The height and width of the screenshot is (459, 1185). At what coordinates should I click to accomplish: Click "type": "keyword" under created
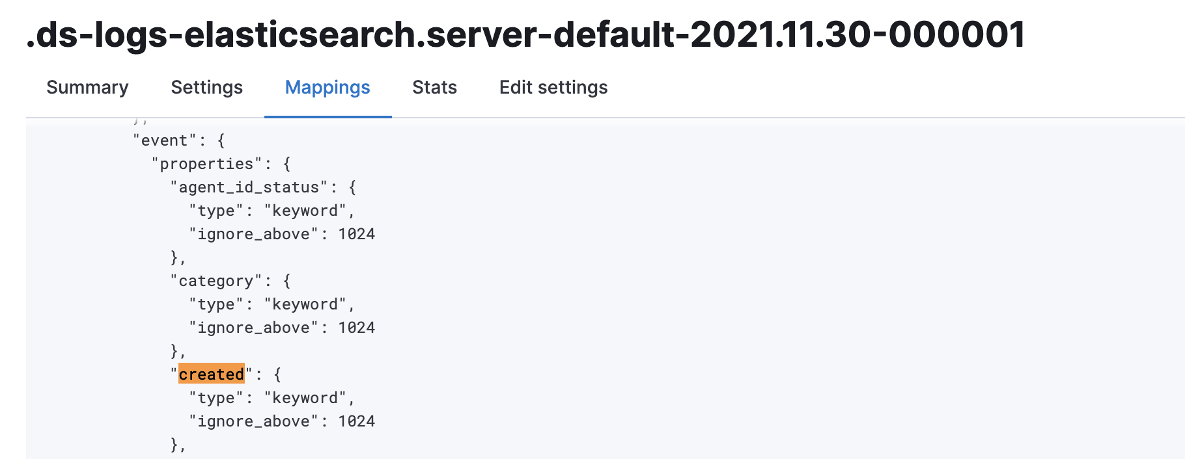pos(272,398)
